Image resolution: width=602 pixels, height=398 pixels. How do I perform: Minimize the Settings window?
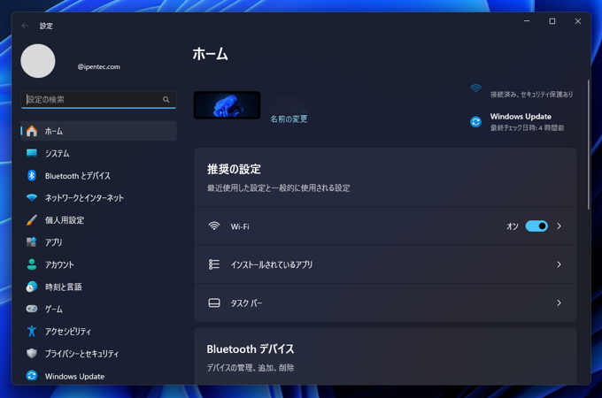point(527,21)
